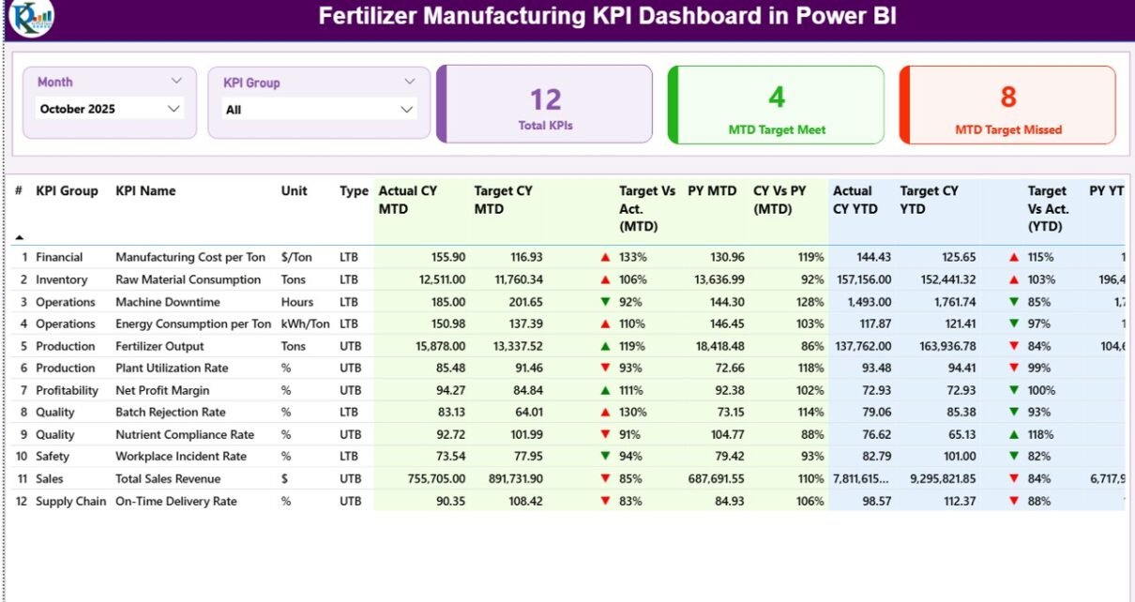Click red down arrow for Total Sales Revenue MTD
This screenshot has width=1135, height=602.
point(605,479)
